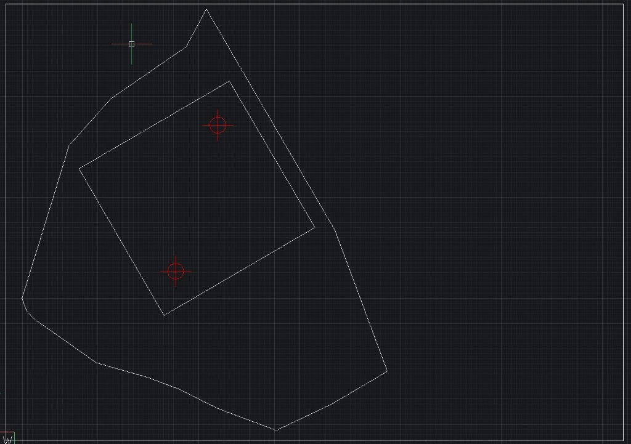Pick the topmost corner of the inner rectangle
This screenshot has height=444, width=631.
pos(229,82)
